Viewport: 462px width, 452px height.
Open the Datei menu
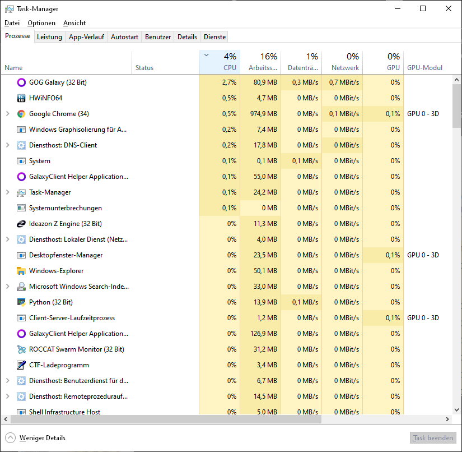click(12, 23)
